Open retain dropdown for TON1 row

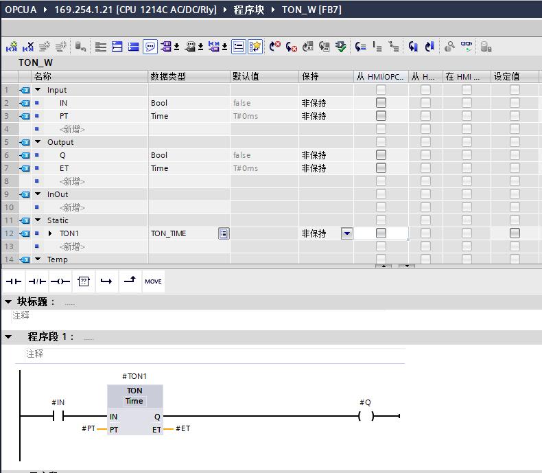click(346, 233)
